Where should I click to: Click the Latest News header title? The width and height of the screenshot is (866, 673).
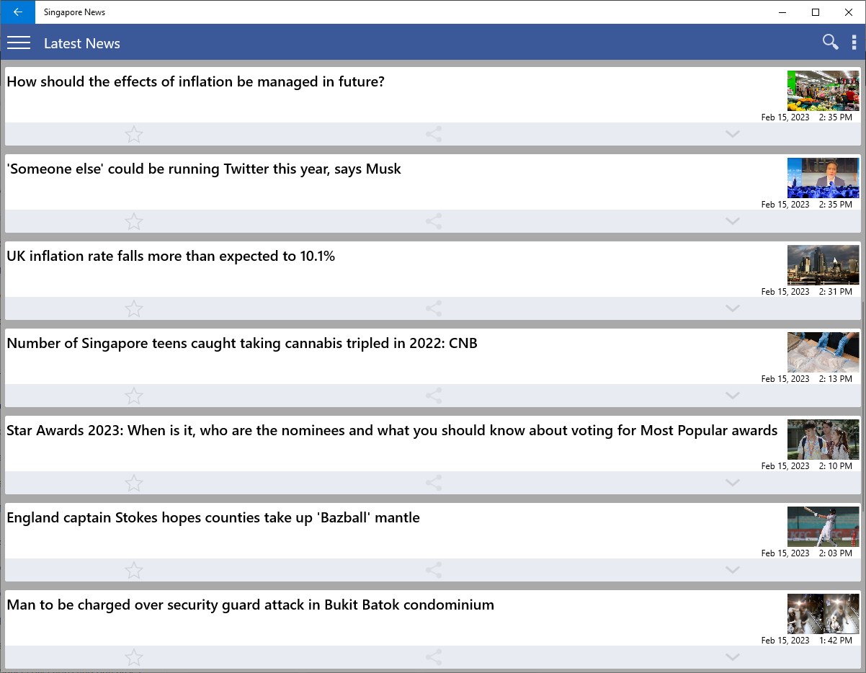point(82,43)
